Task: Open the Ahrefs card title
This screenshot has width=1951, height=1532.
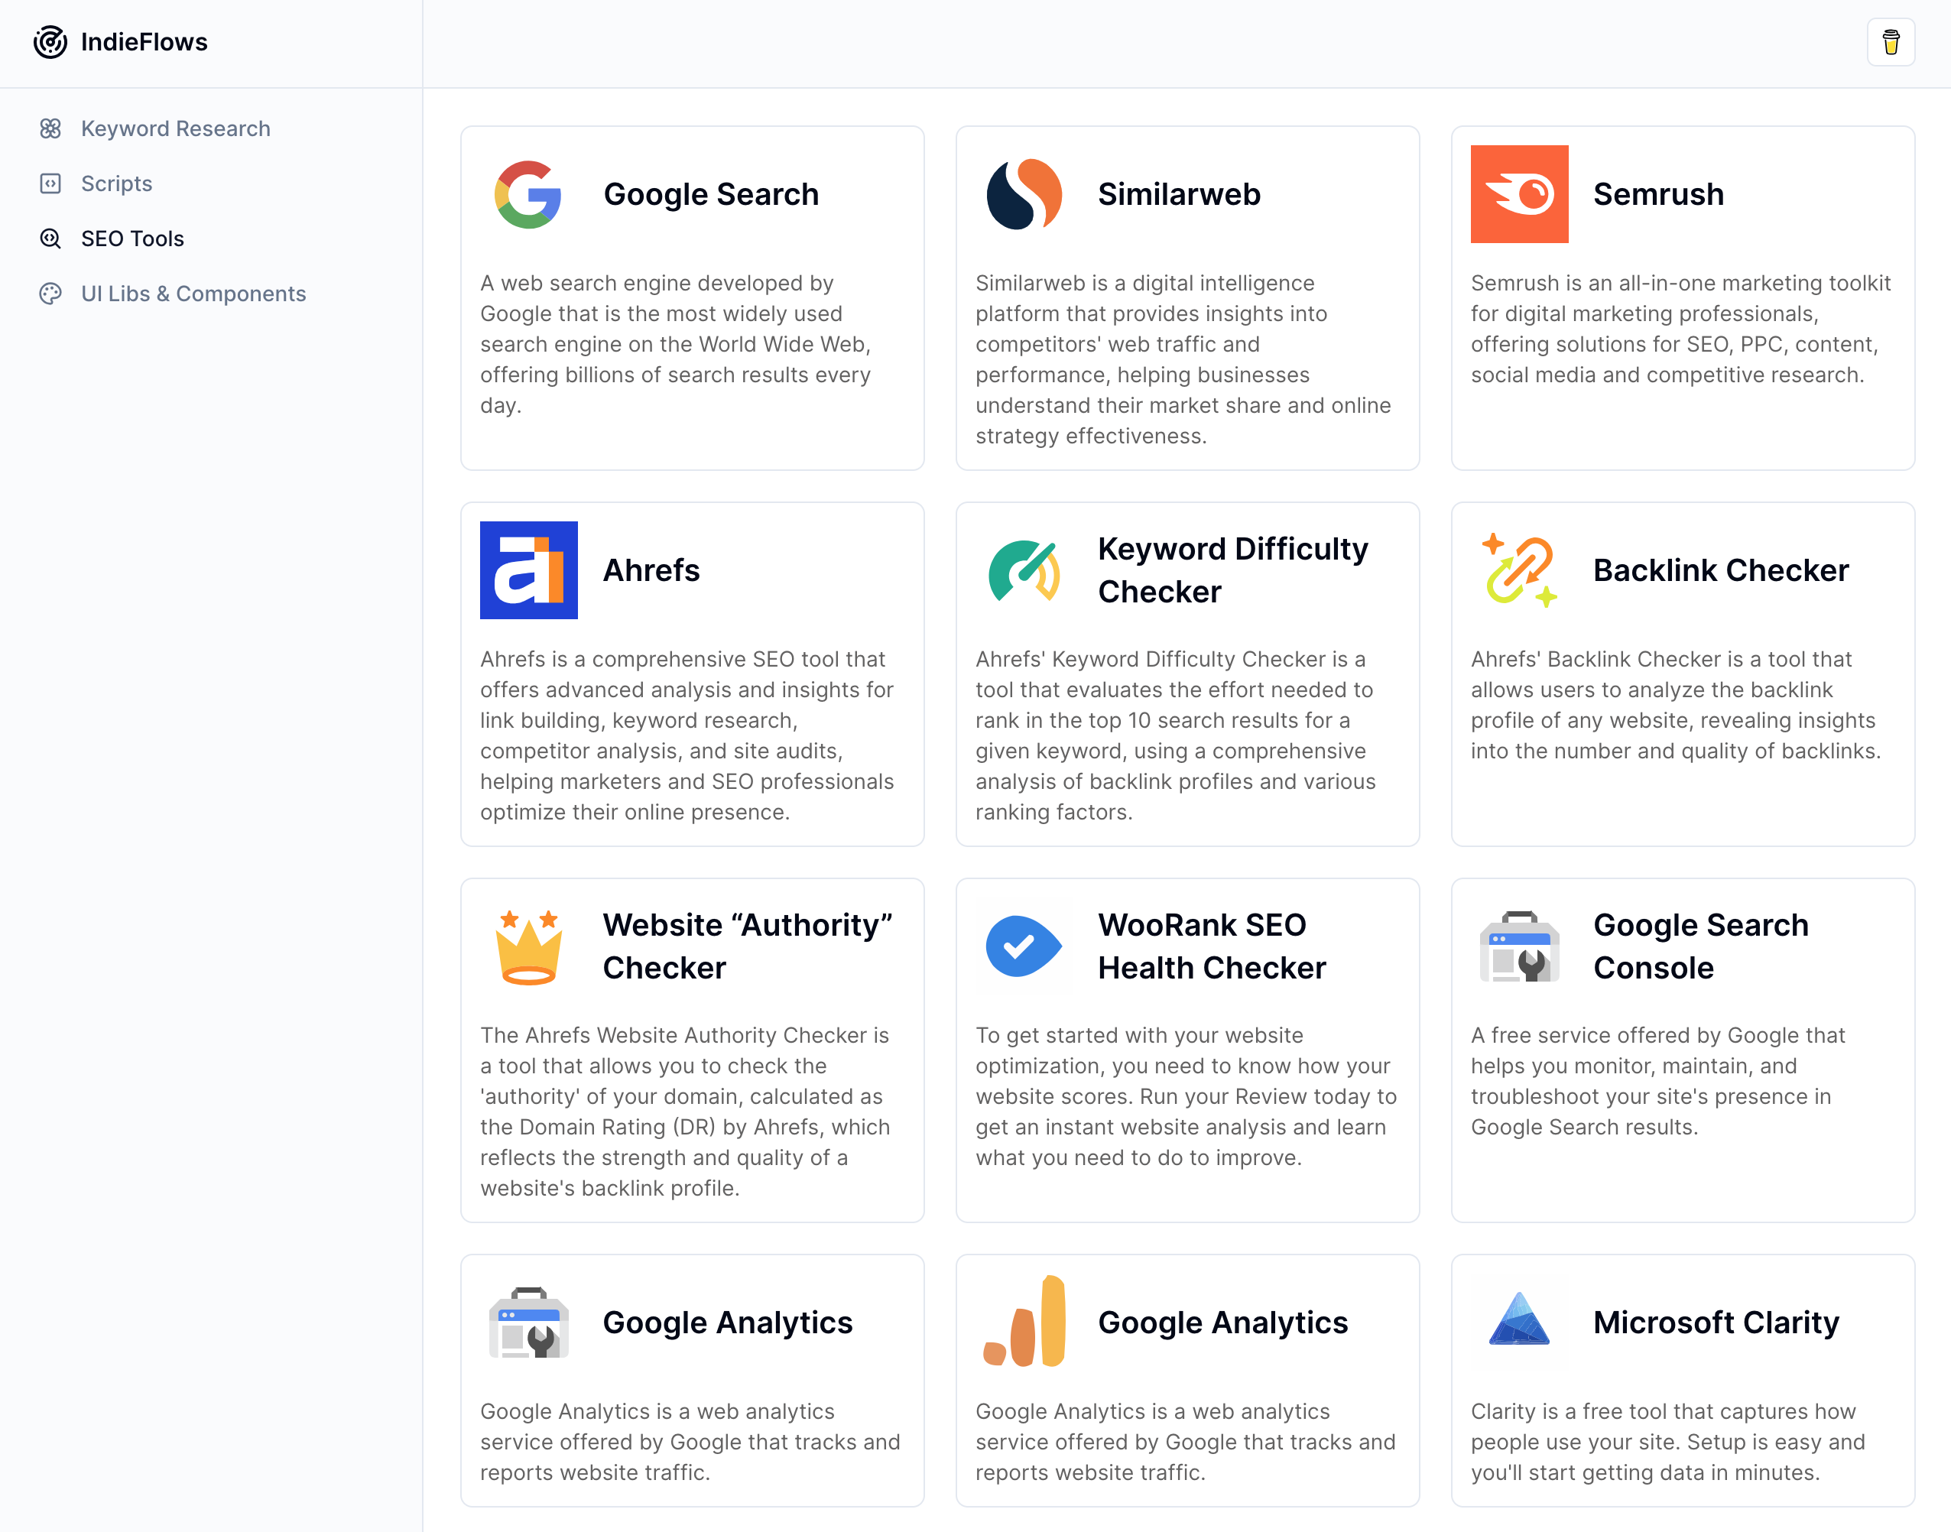Action: pos(651,570)
